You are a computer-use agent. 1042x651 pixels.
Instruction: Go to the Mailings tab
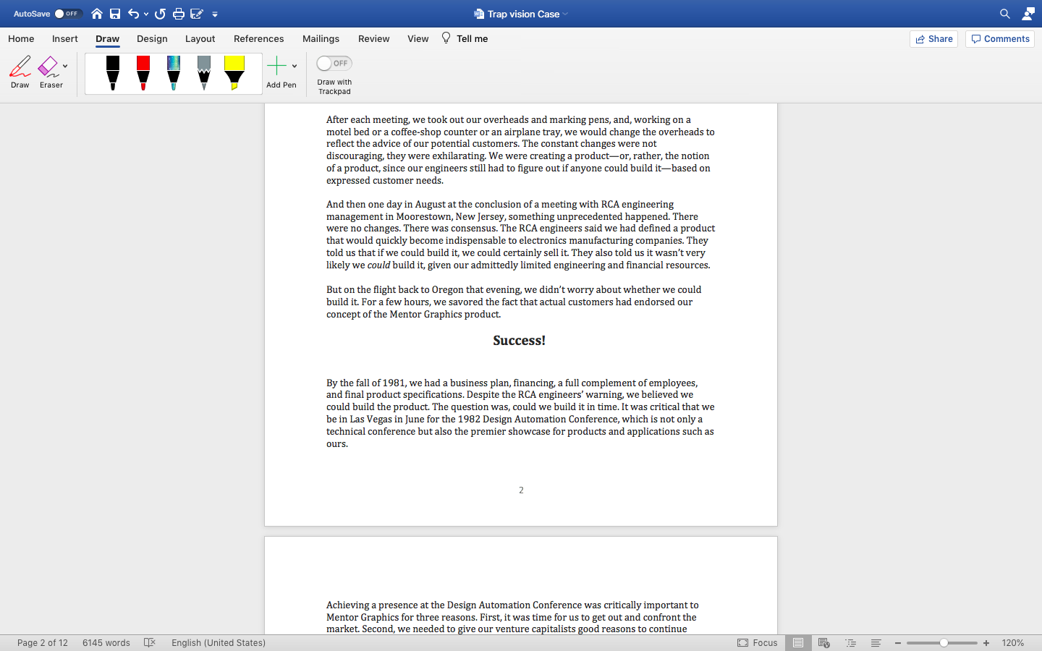321,39
